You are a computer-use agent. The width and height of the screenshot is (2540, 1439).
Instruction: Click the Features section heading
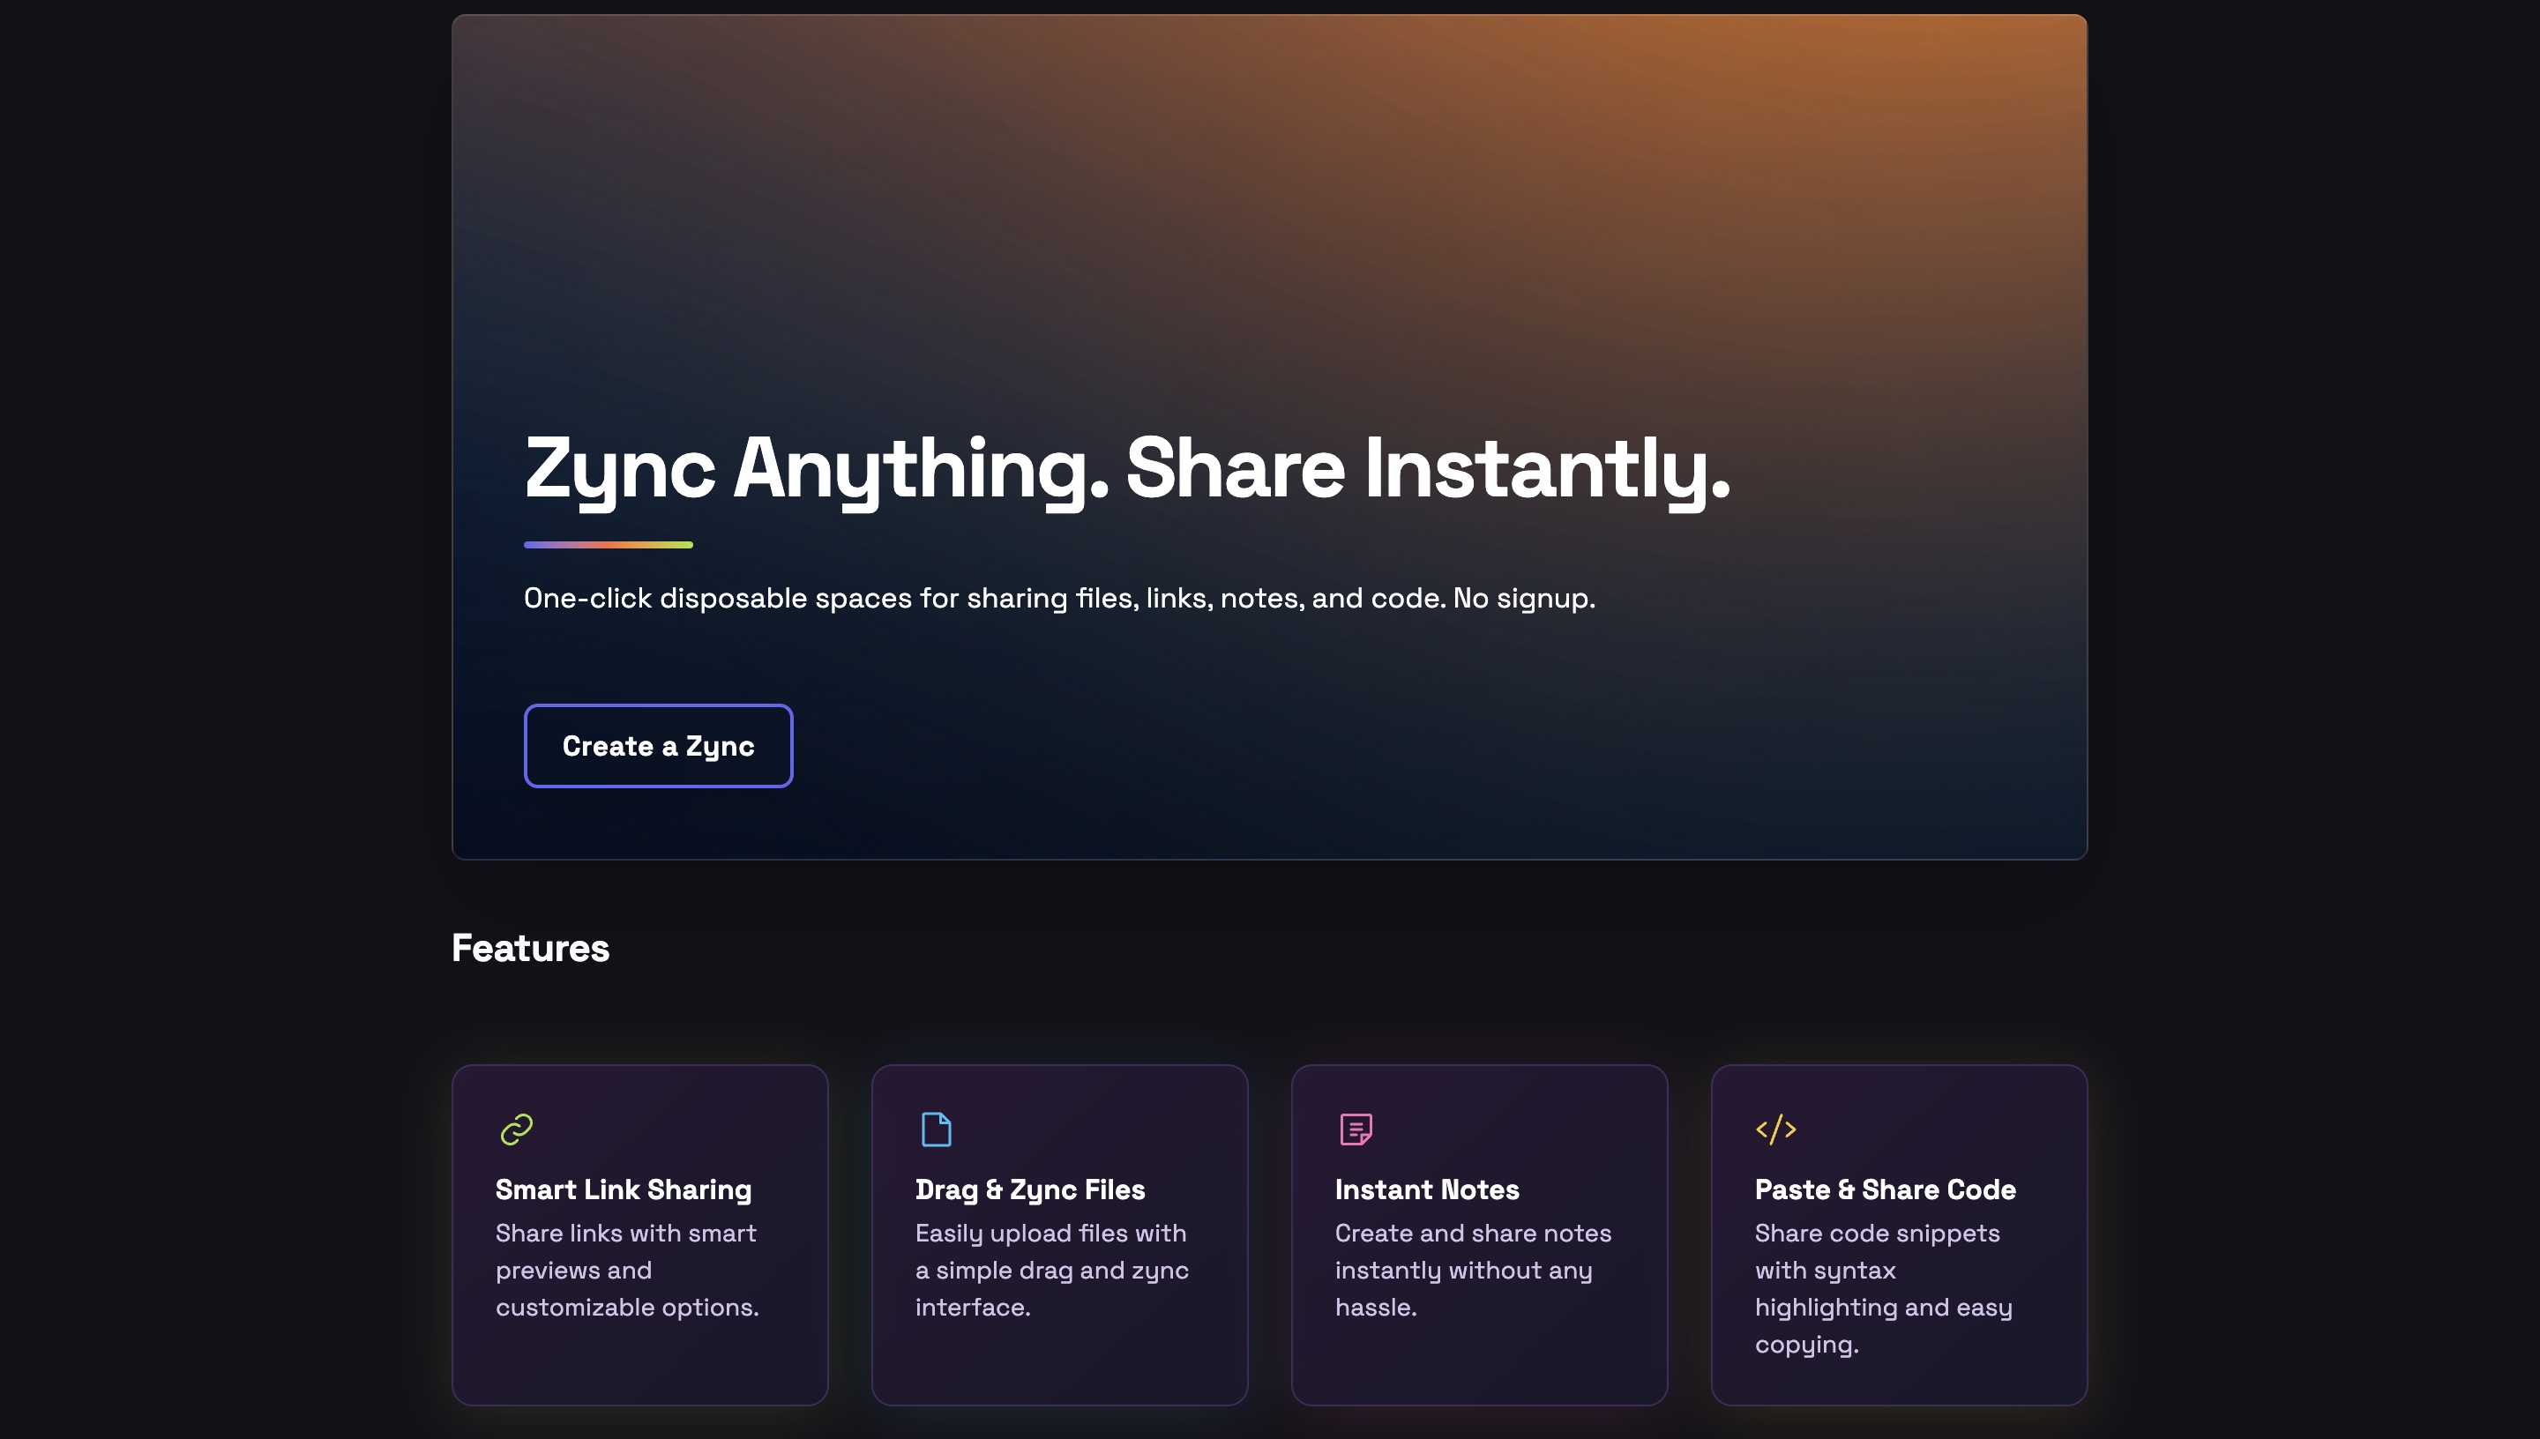(x=530, y=948)
